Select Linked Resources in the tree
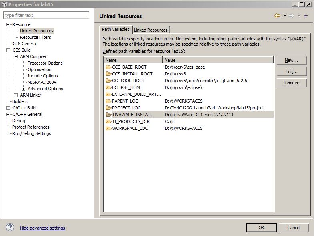The height and width of the screenshot is (236, 314). (x=37, y=31)
